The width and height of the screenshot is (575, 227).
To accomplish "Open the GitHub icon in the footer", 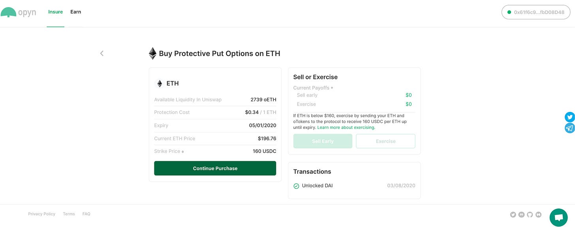I will tap(530, 215).
